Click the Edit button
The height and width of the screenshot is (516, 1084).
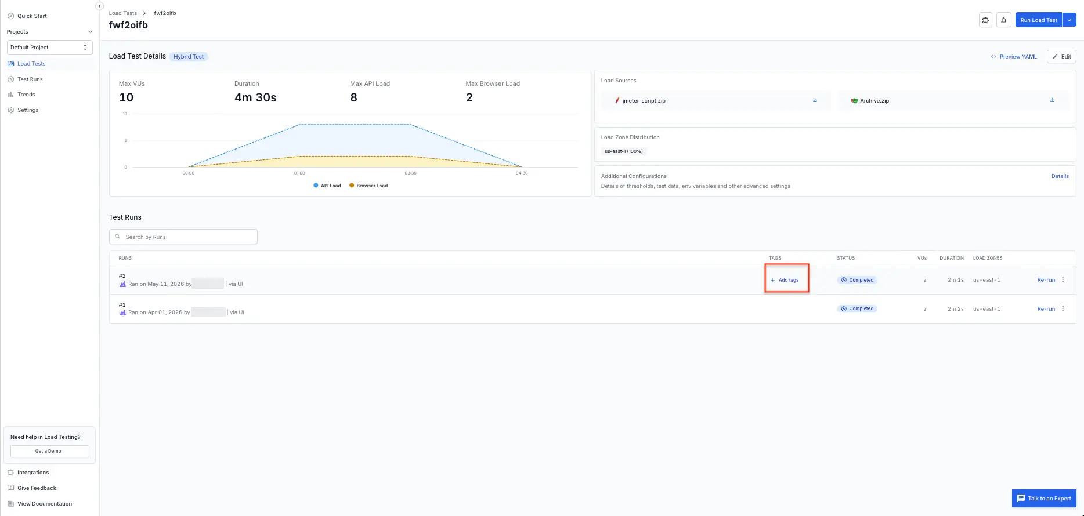coord(1061,57)
